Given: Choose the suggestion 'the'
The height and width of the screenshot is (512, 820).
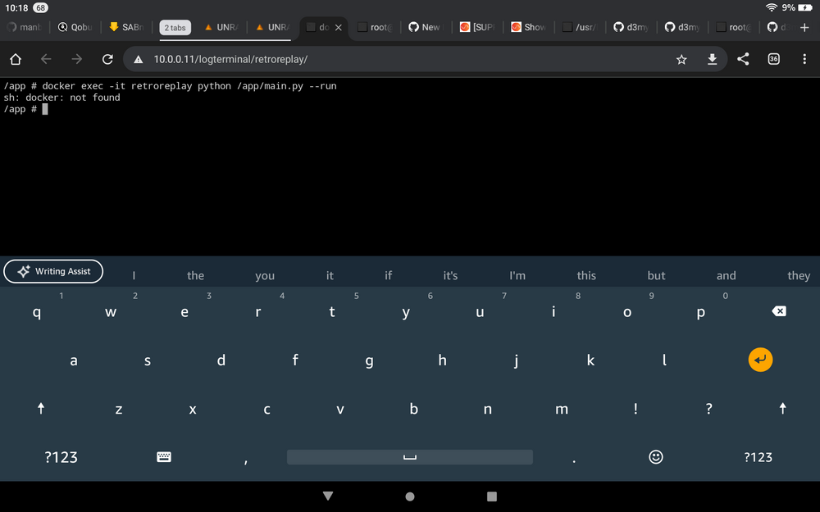Looking at the screenshot, I should [196, 275].
